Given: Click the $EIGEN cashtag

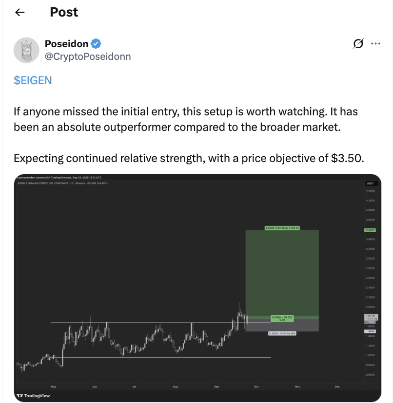Looking at the screenshot, I should [x=33, y=80].
